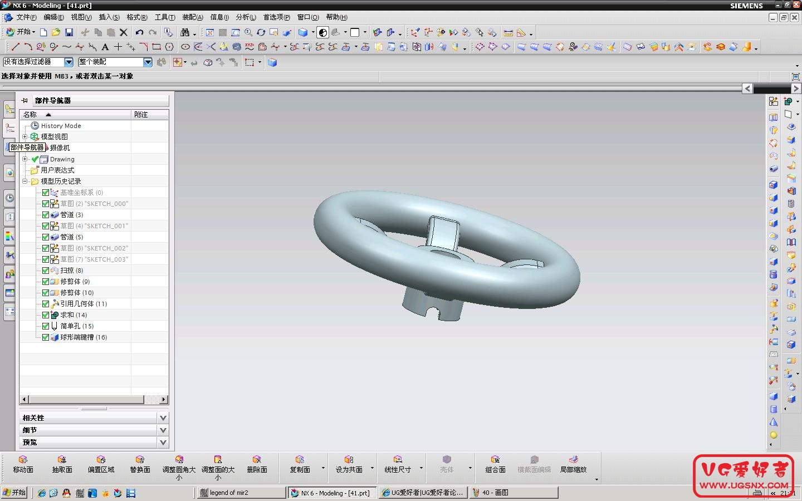The image size is (802, 501).
Task: Select History Mode in the part navigator
Action: 61,126
